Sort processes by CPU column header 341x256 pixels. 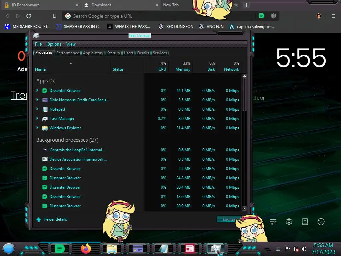(157, 66)
